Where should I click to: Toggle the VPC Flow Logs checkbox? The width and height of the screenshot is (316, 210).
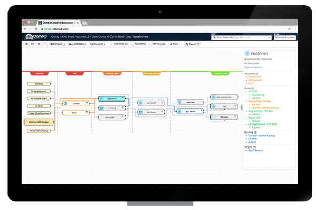[x=151, y=44]
